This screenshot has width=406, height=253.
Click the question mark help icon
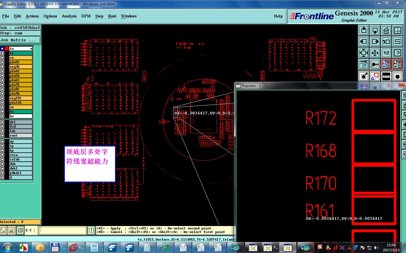click(x=398, y=53)
